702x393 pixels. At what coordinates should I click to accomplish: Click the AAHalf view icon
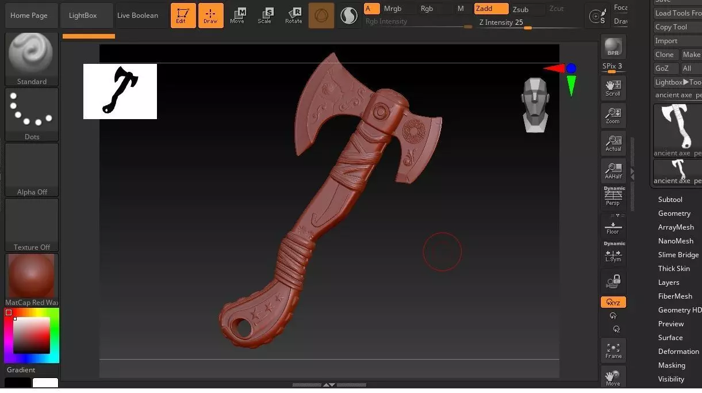(613, 170)
